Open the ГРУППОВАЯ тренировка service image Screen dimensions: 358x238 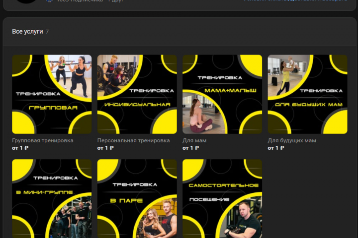[x=52, y=94]
